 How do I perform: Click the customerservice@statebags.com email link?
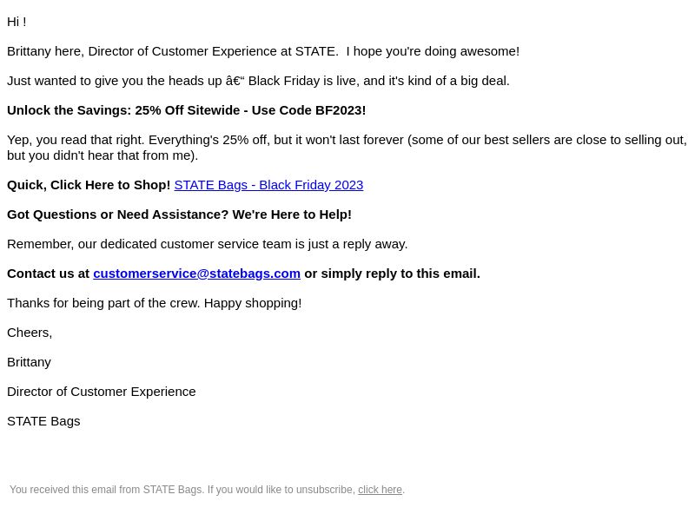197,274
